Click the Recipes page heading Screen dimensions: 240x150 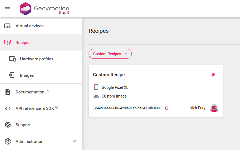point(99,31)
